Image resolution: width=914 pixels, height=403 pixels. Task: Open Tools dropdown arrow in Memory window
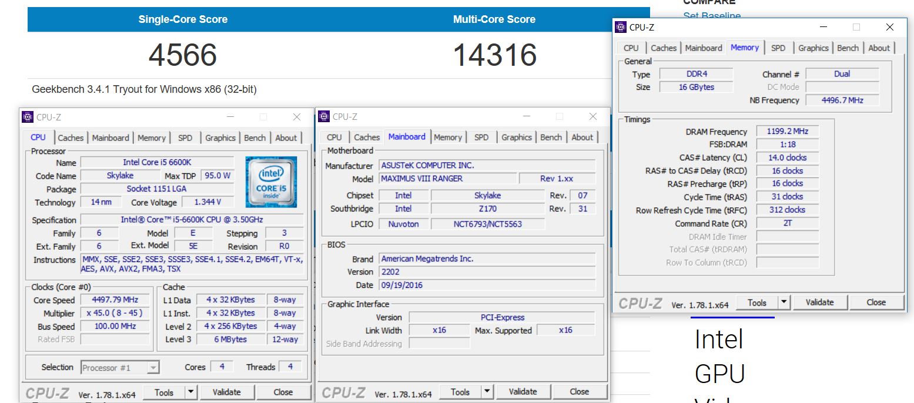(784, 303)
